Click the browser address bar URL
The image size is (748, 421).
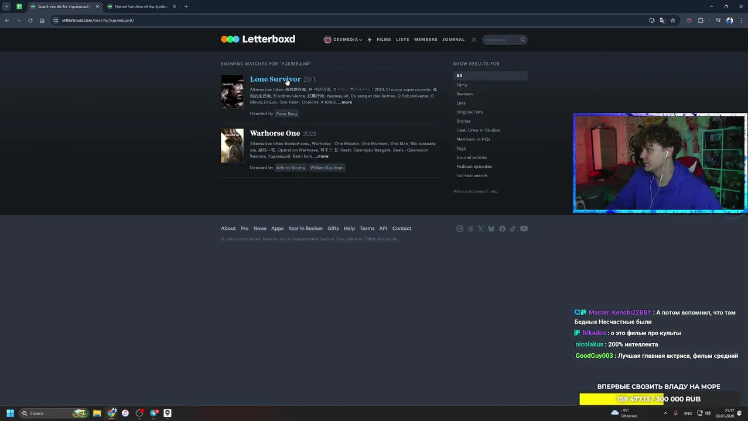pyautogui.click(x=98, y=20)
